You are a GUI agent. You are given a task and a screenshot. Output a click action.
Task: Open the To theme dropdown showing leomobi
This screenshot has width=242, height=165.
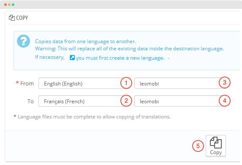(x=181, y=101)
